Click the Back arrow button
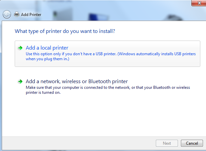The width and height of the screenshot is (206, 151). click(x=7, y=15)
